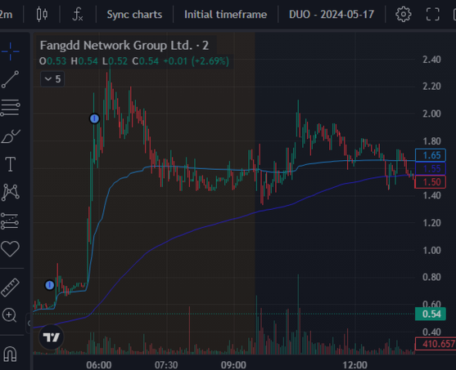This screenshot has height=370, width=456.
Task: Click the 12:00 time axis label
Action: point(354,364)
